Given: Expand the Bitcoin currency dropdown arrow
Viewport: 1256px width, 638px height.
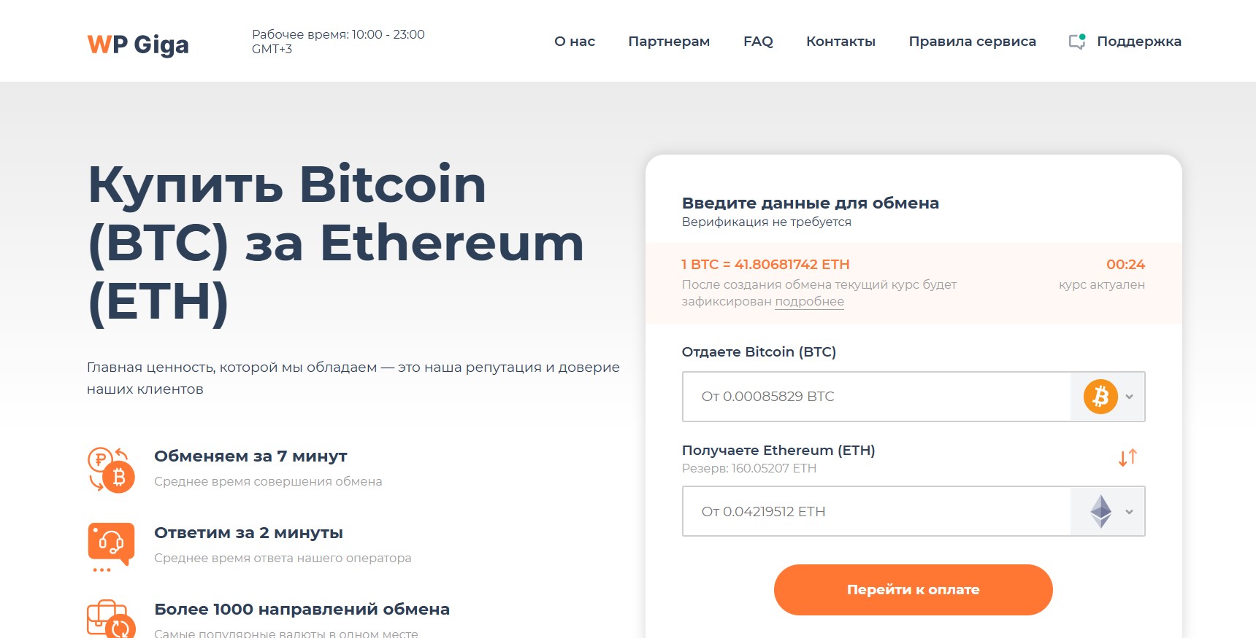Looking at the screenshot, I should click(1130, 397).
